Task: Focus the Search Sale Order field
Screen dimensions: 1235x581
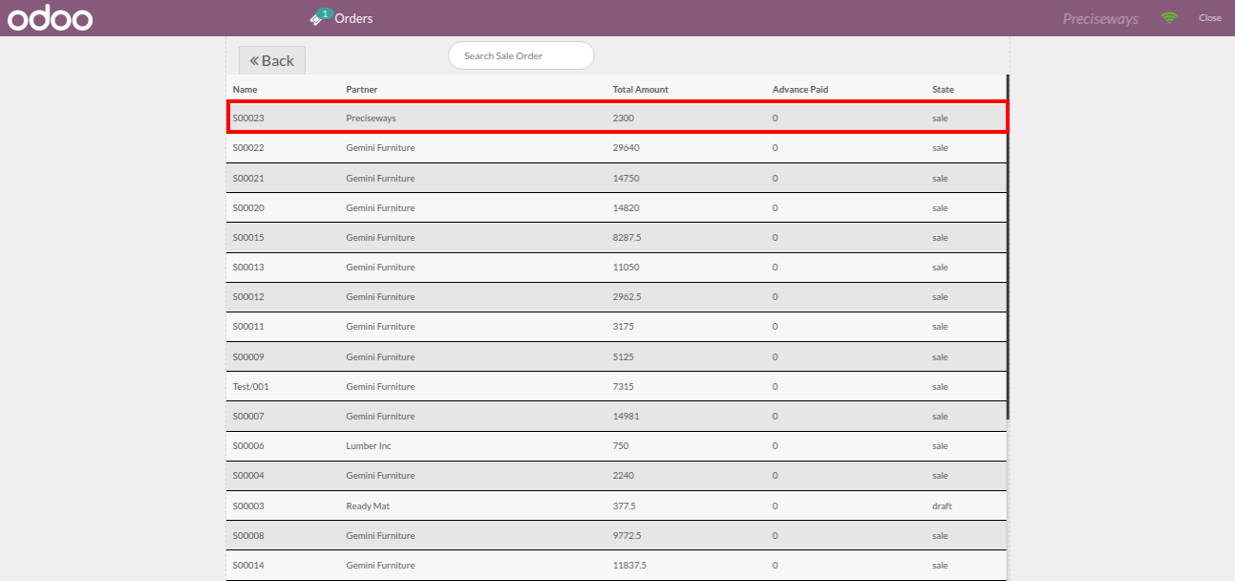Action: (x=522, y=55)
